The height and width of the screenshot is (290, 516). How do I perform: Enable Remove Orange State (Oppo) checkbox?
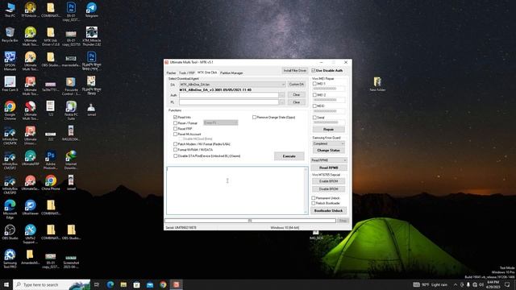coord(255,117)
